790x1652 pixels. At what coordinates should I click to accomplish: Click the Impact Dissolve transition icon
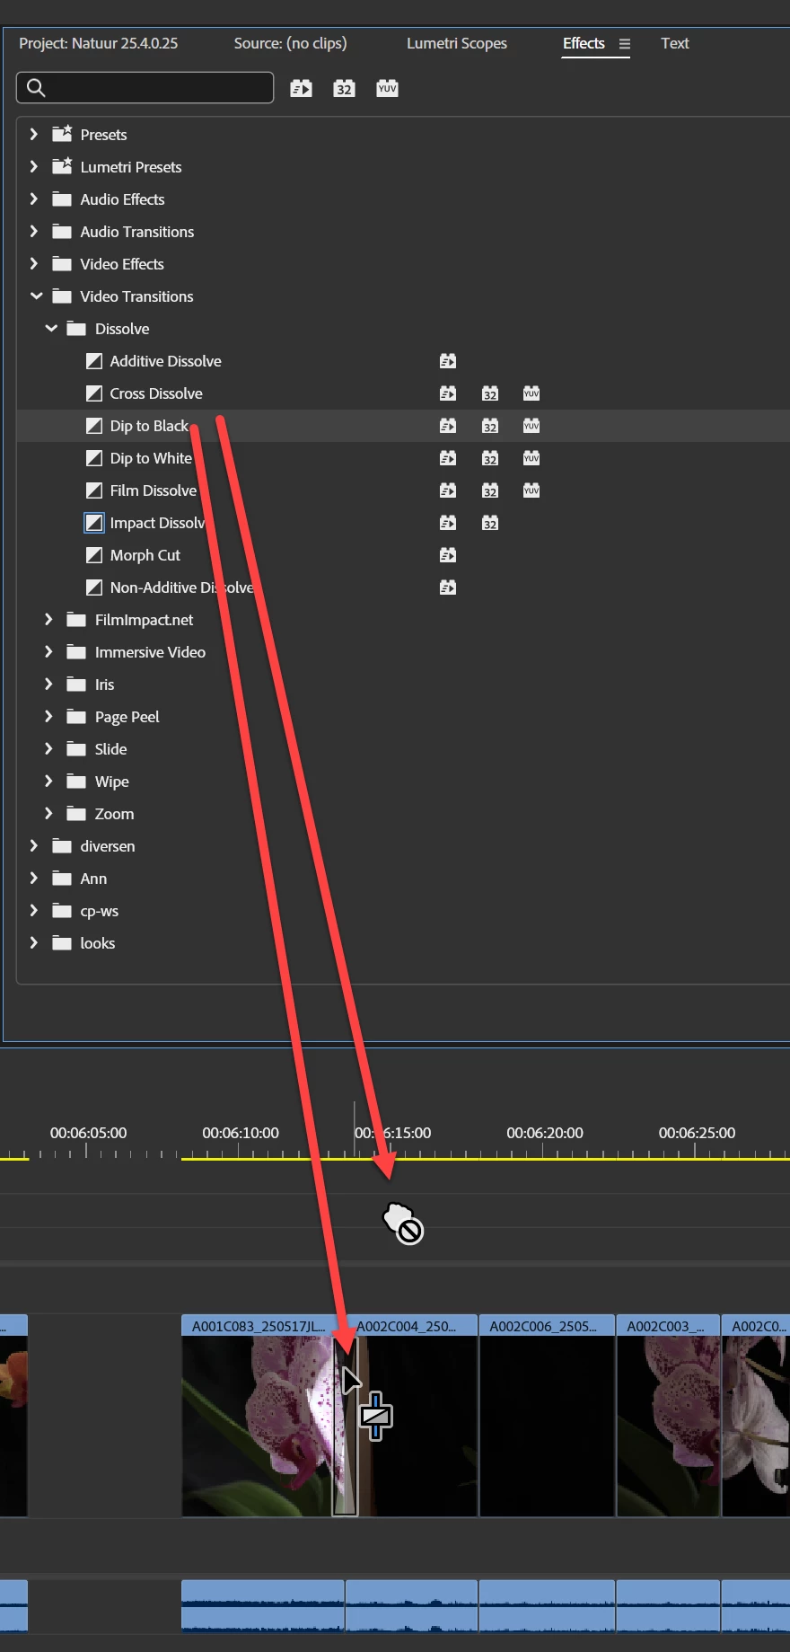tap(94, 523)
